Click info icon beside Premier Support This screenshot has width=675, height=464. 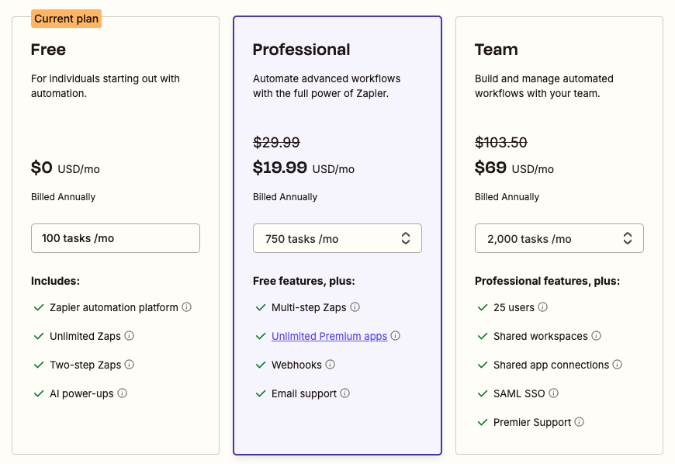click(580, 422)
